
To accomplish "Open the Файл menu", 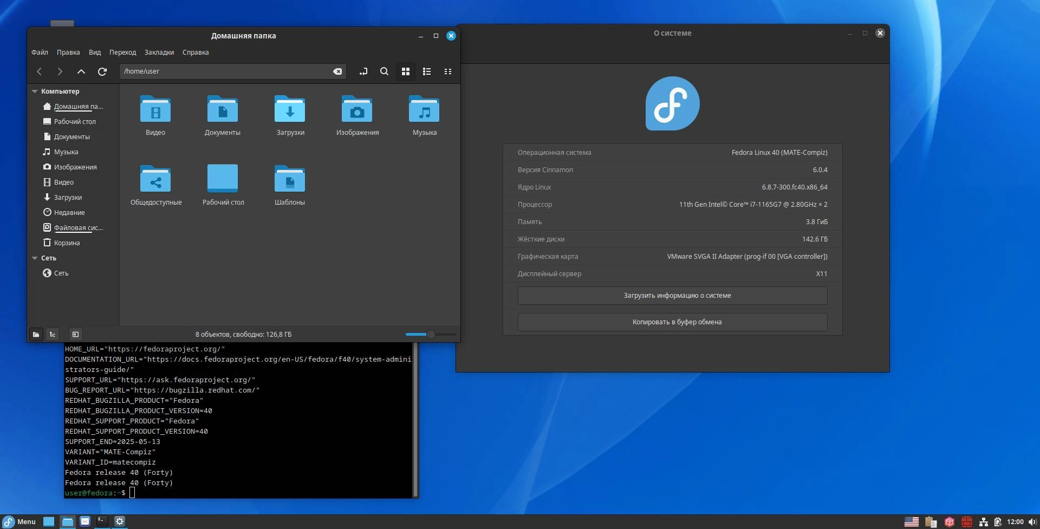I will [x=40, y=53].
